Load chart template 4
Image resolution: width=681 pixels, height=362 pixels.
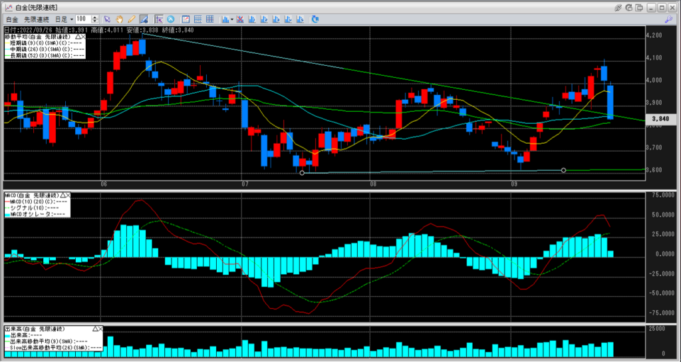[x=289, y=19]
